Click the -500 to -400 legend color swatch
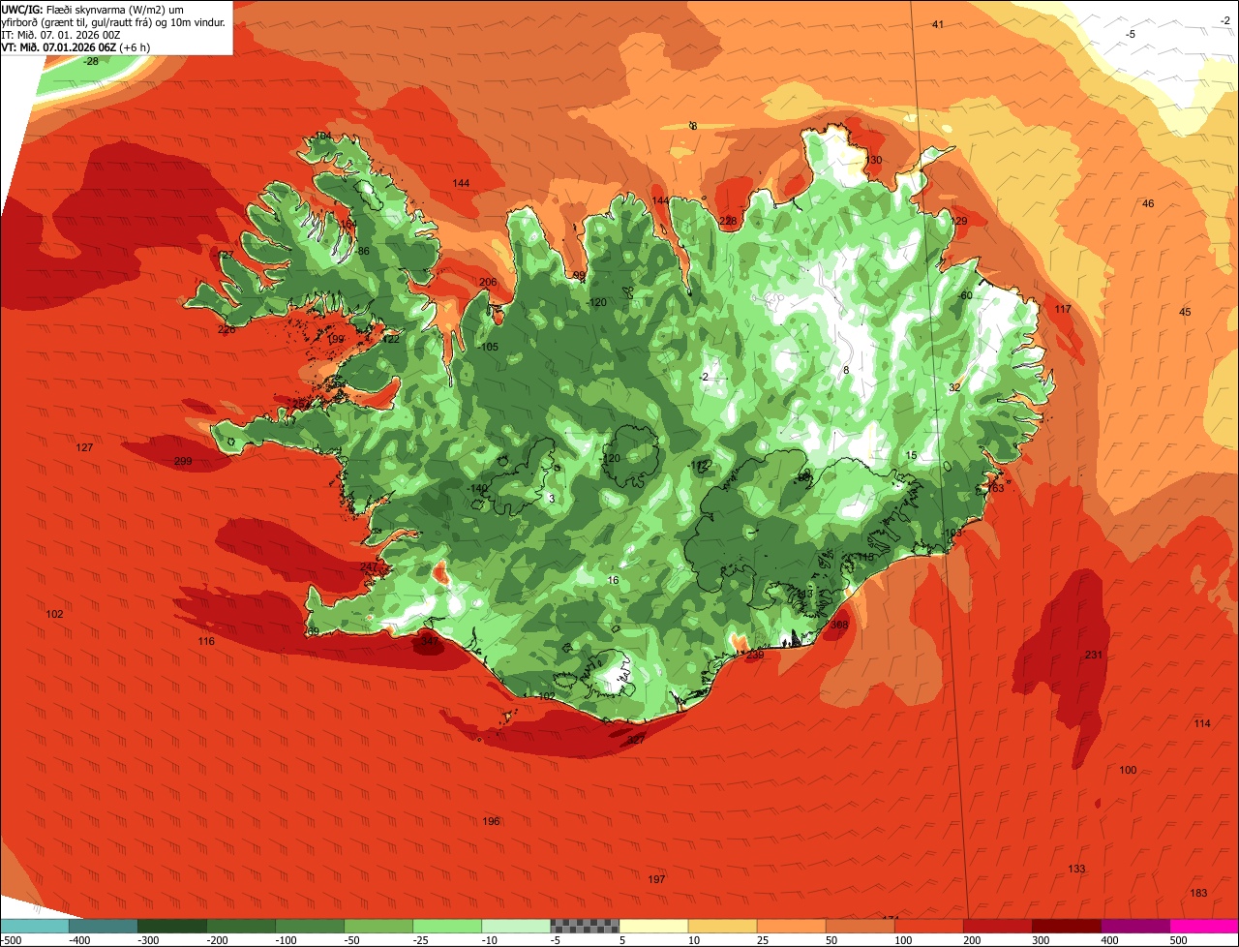1239x947 pixels. [x=35, y=926]
